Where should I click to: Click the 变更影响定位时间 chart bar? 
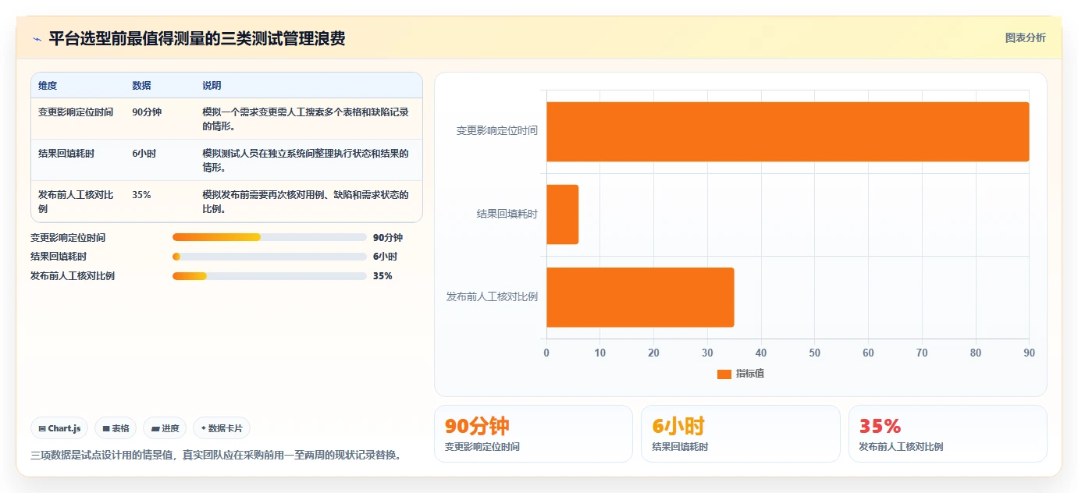pos(788,132)
